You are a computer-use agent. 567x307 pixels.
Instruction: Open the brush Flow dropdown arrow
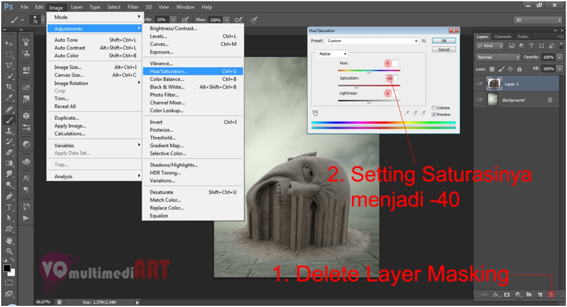coord(227,20)
